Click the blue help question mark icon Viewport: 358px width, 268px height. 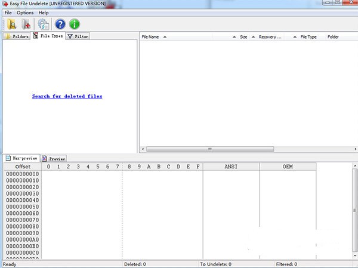click(x=60, y=24)
